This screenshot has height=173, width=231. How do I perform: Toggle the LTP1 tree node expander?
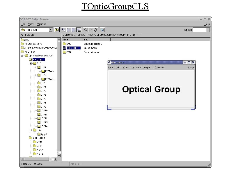pos(35,67)
